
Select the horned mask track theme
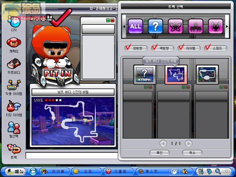click(216, 26)
